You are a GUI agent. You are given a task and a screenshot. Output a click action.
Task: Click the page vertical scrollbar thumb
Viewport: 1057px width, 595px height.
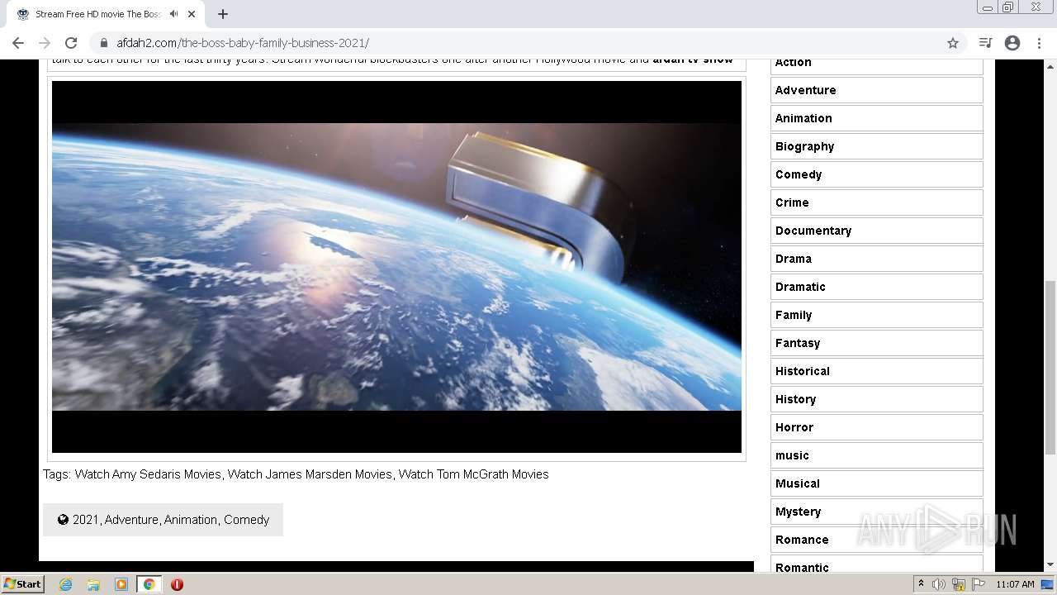tap(1050, 367)
